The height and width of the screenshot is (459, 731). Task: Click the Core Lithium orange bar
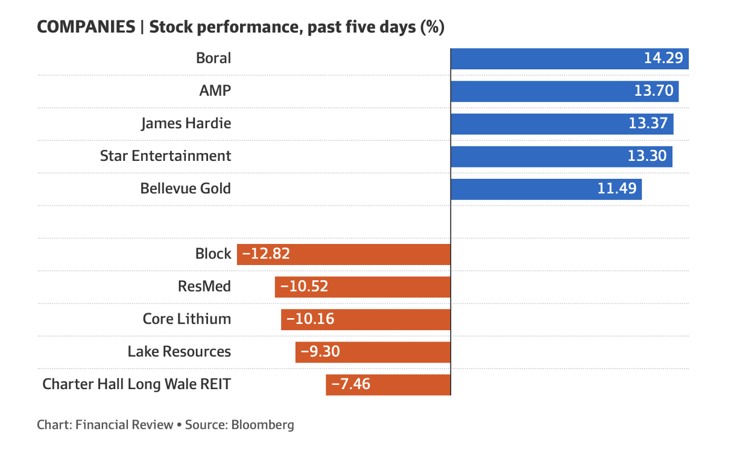pos(366,319)
